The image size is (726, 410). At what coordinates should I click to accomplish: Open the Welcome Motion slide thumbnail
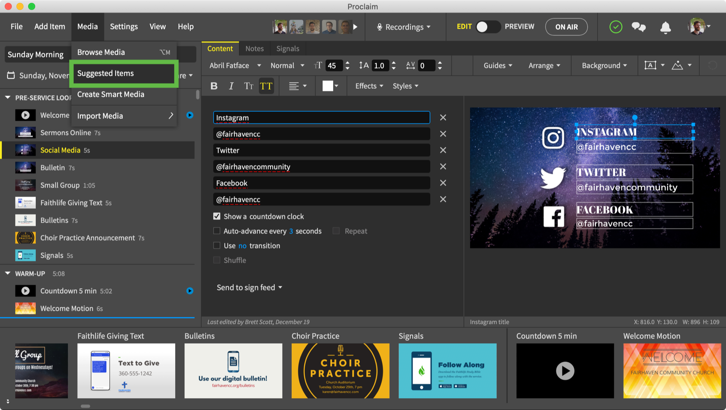(672, 371)
